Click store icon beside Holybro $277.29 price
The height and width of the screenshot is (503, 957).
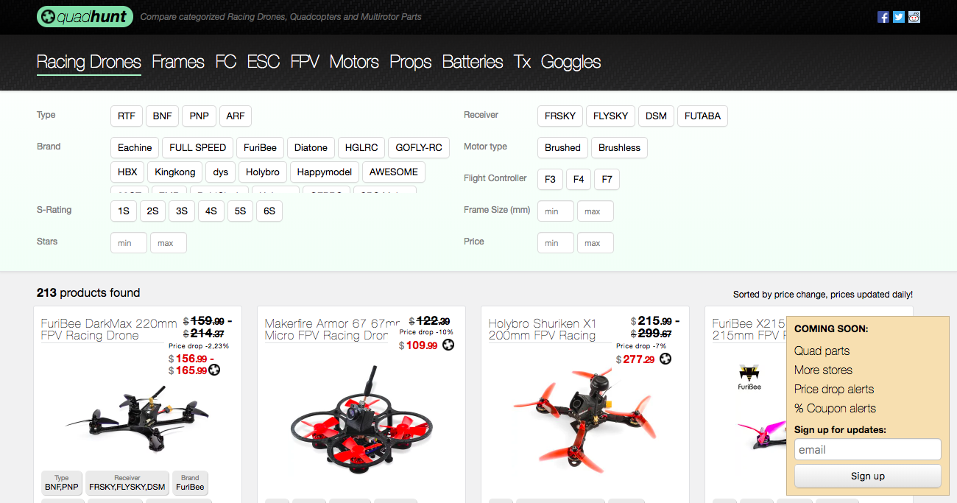coord(665,359)
